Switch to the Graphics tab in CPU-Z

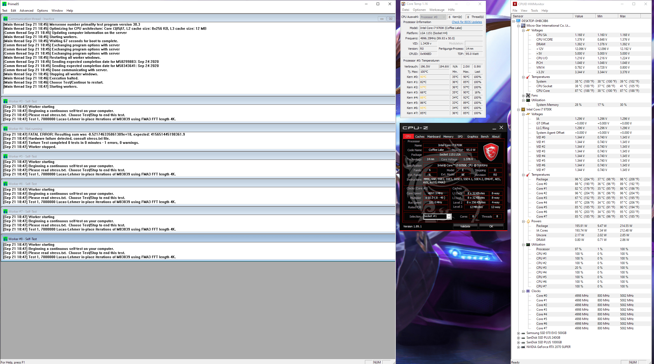pos(472,137)
